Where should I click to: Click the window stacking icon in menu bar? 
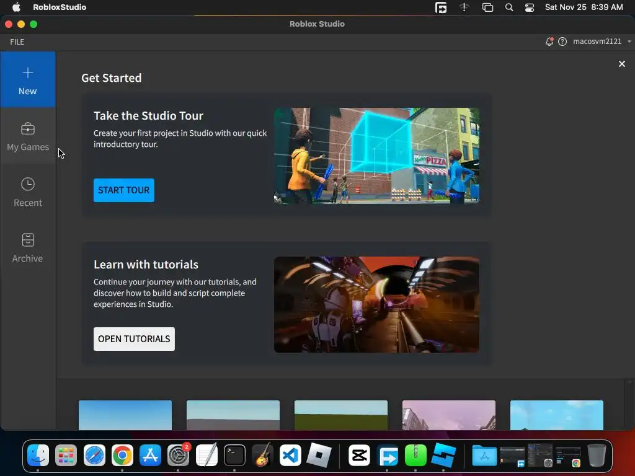[487, 7]
